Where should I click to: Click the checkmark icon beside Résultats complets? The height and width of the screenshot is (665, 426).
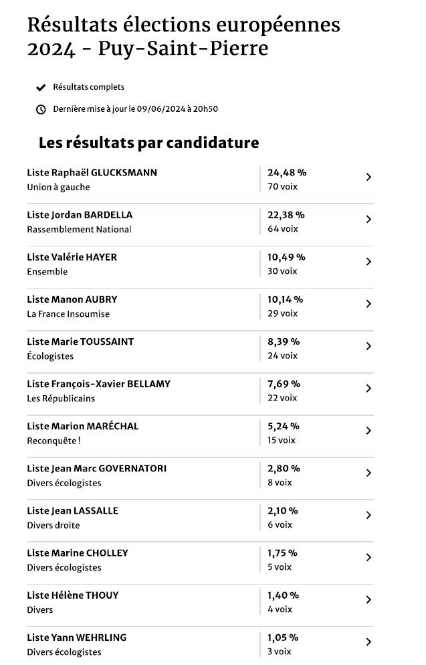(41, 88)
